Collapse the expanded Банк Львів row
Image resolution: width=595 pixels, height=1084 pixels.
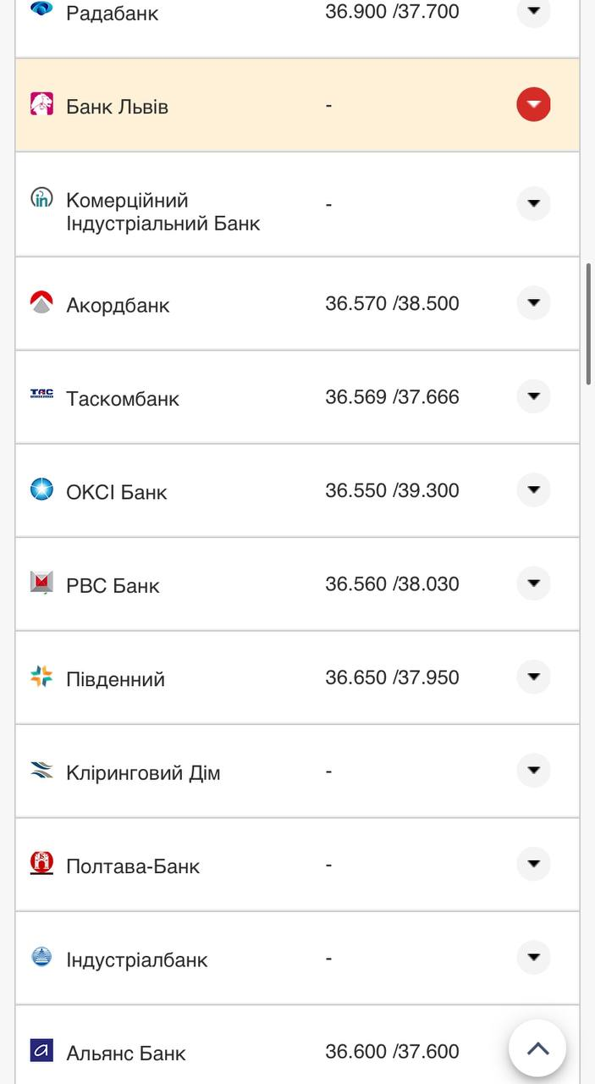533,104
